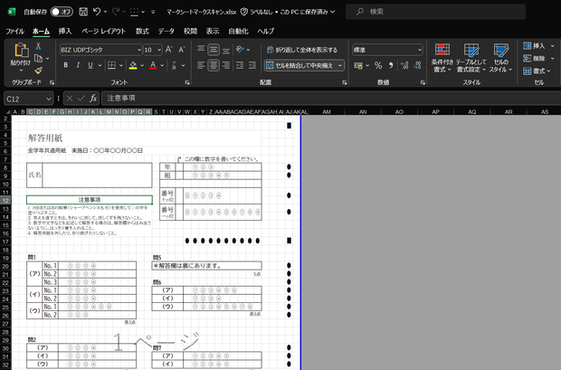Viewport: 561px width, 370px height.
Task: Click the Insert (挿入) cells button
Action: [535, 46]
